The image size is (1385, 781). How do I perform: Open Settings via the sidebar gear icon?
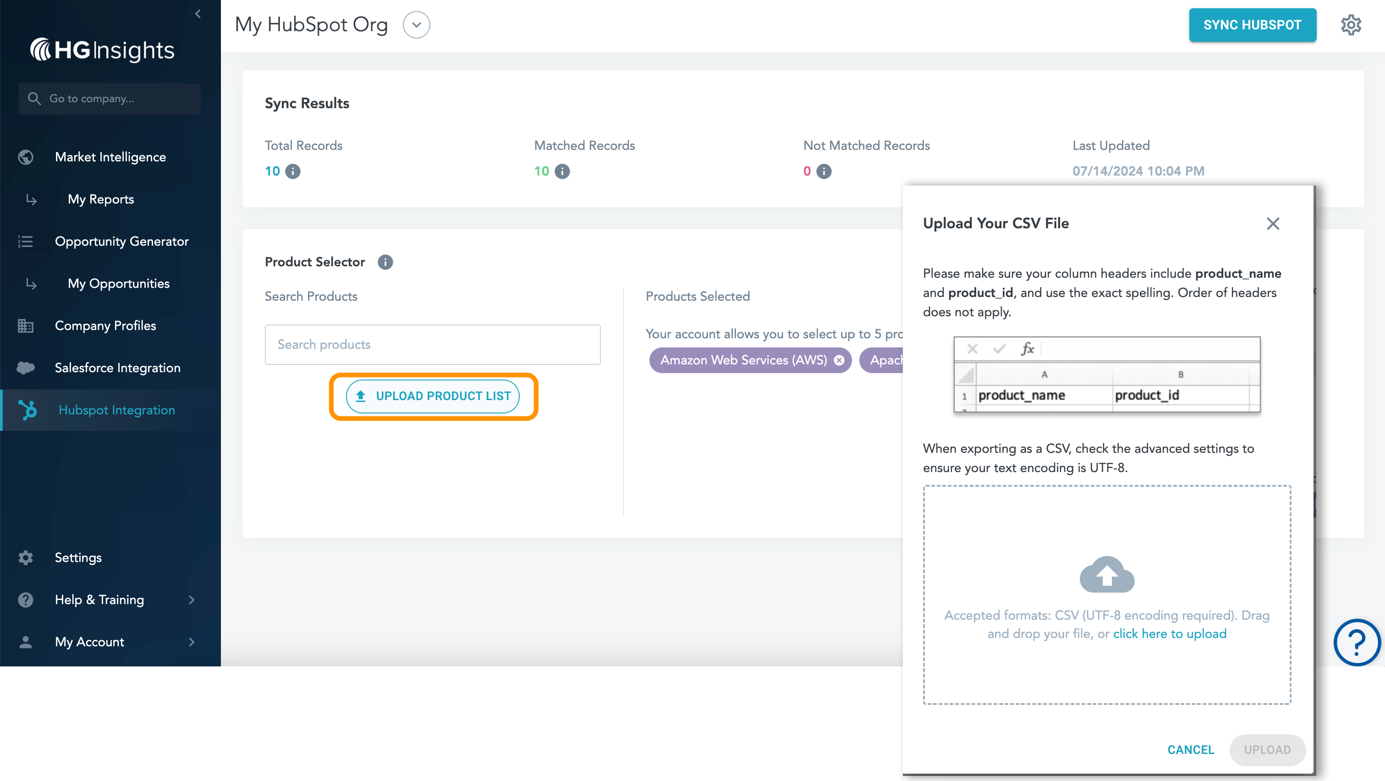25,557
